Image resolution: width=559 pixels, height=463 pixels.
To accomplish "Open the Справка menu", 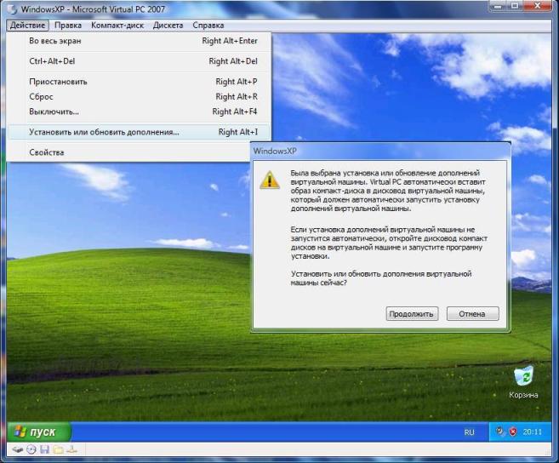I will click(x=208, y=26).
